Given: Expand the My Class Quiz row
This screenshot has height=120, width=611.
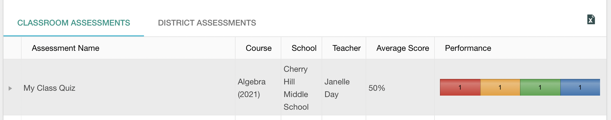Looking at the screenshot, I should point(10,88).
